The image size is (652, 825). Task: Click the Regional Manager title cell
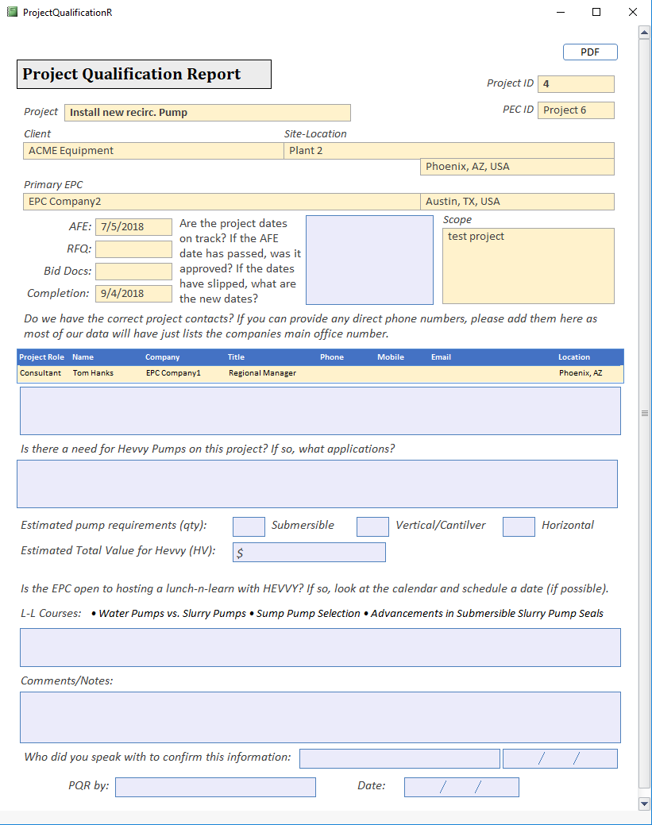pos(262,373)
